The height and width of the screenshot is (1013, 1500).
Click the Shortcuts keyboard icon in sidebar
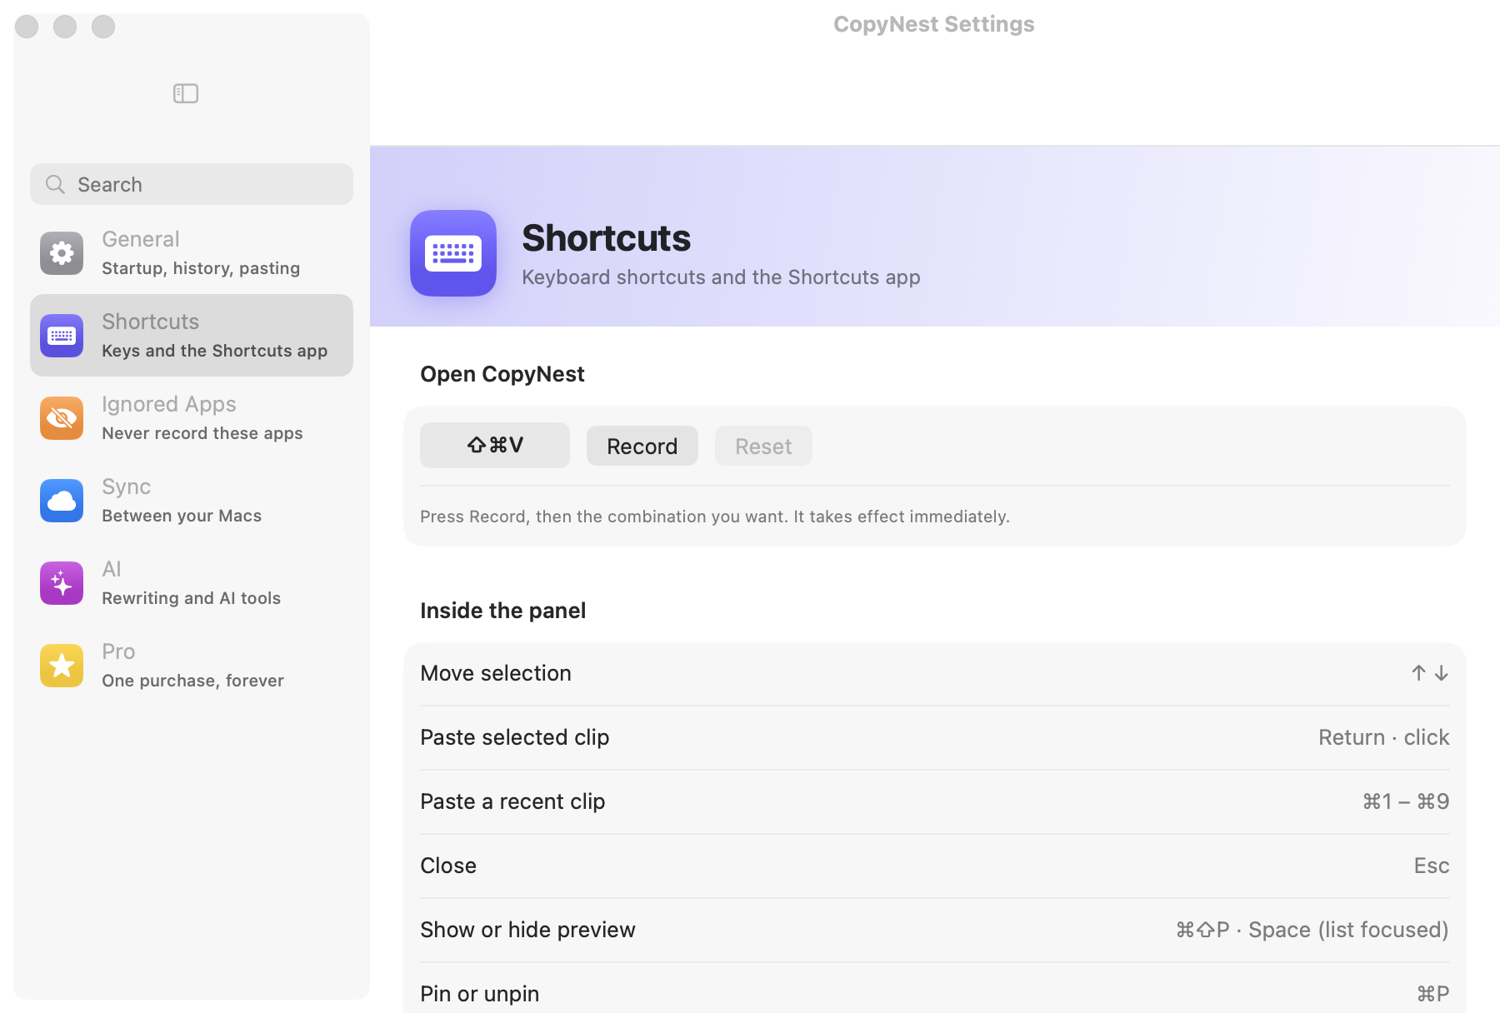tap(62, 336)
